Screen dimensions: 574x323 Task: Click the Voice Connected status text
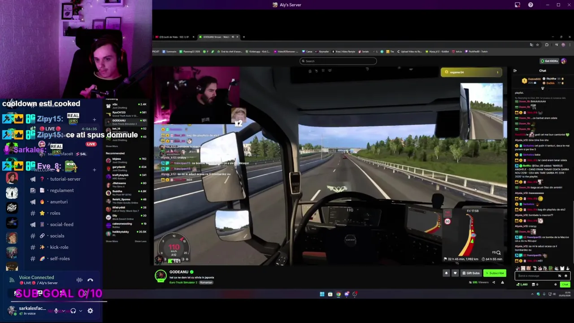point(36,277)
